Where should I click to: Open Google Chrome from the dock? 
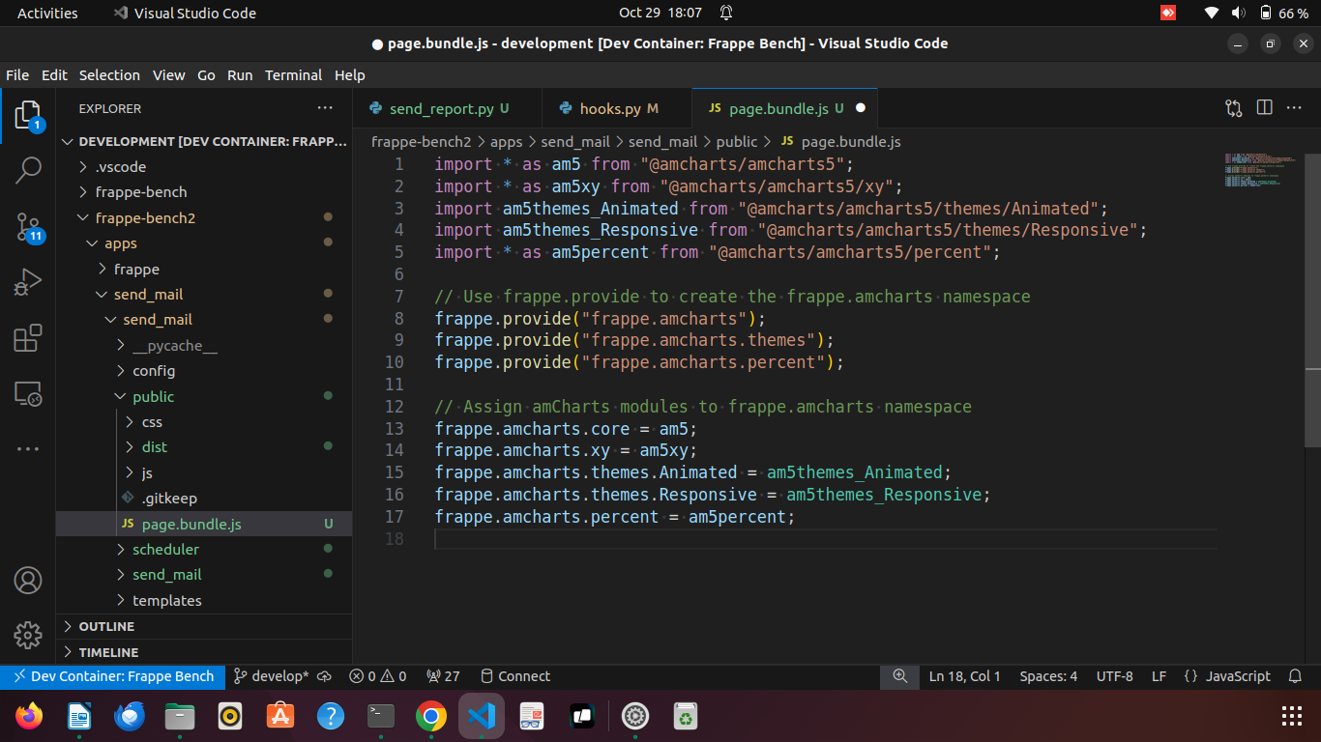(431, 716)
